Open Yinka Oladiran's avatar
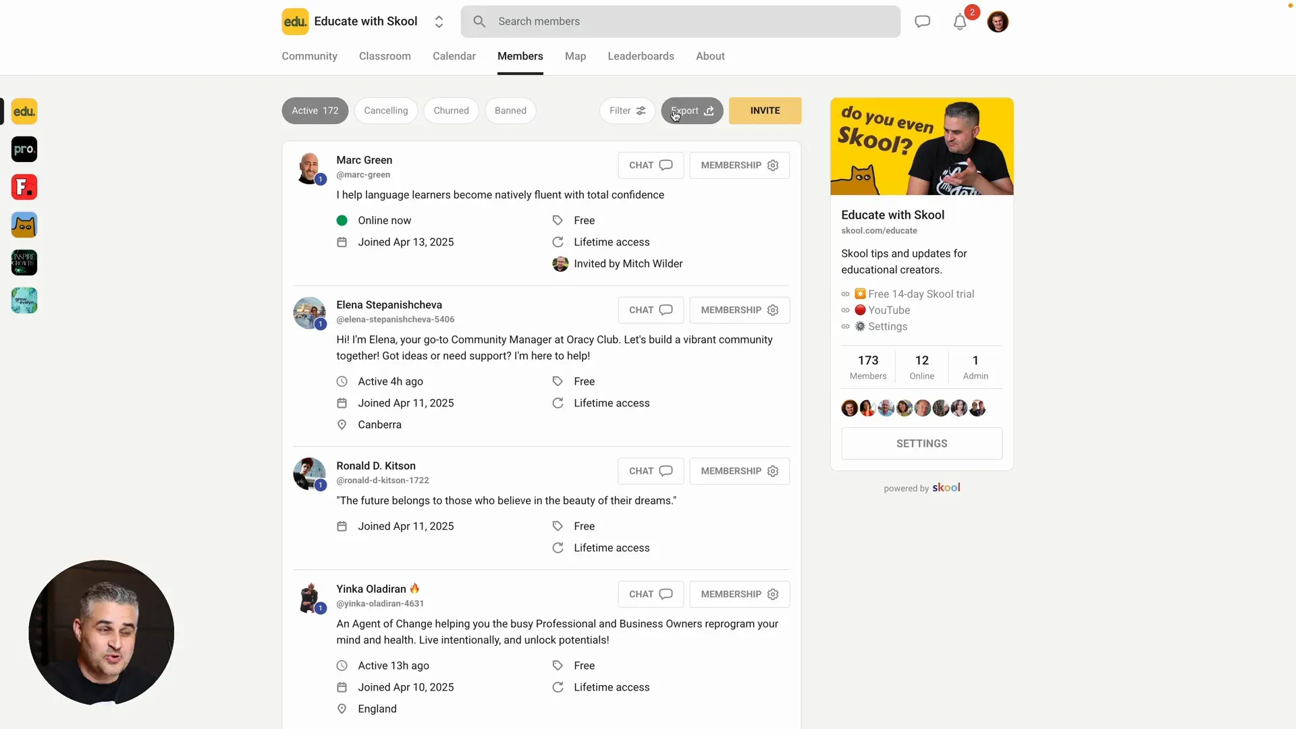This screenshot has height=729, width=1296. [309, 597]
